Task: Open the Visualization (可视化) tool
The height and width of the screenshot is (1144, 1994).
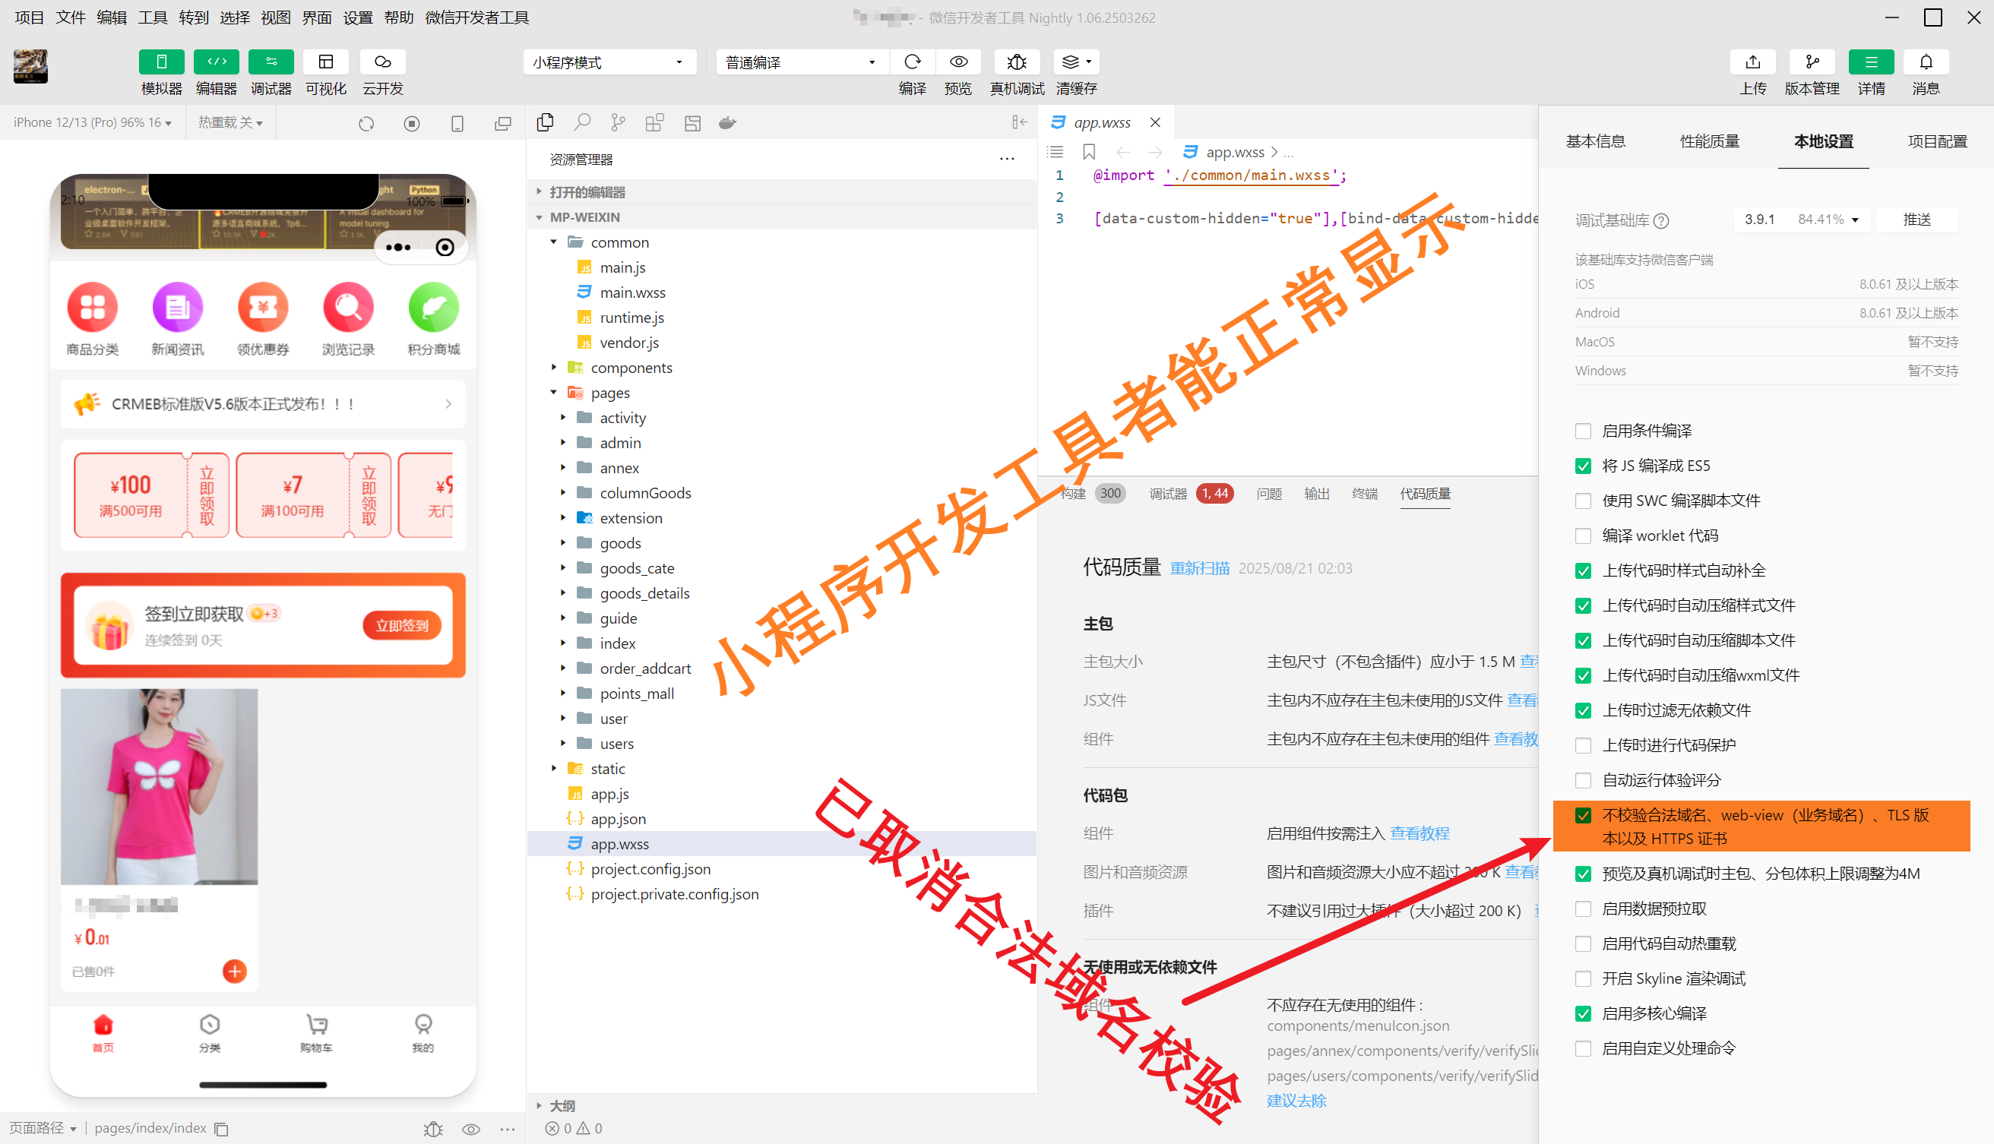Action: tap(325, 62)
